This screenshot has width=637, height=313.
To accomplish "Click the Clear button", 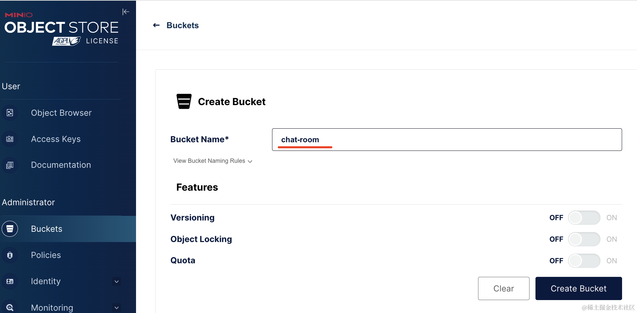I will point(503,288).
